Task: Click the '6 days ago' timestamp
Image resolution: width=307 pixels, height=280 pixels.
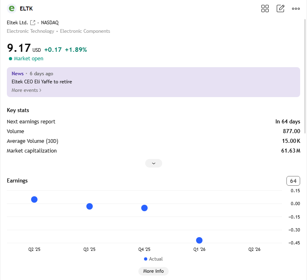Action: click(x=41, y=74)
